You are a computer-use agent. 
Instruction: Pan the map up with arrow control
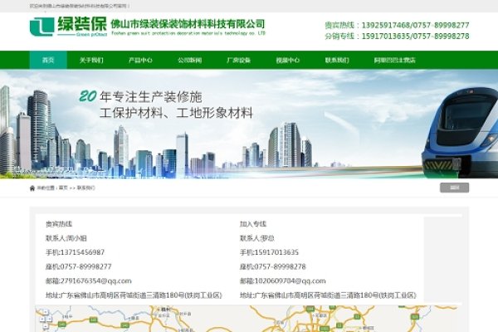coord(46,312)
